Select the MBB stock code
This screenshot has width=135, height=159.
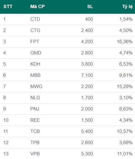click(35, 75)
